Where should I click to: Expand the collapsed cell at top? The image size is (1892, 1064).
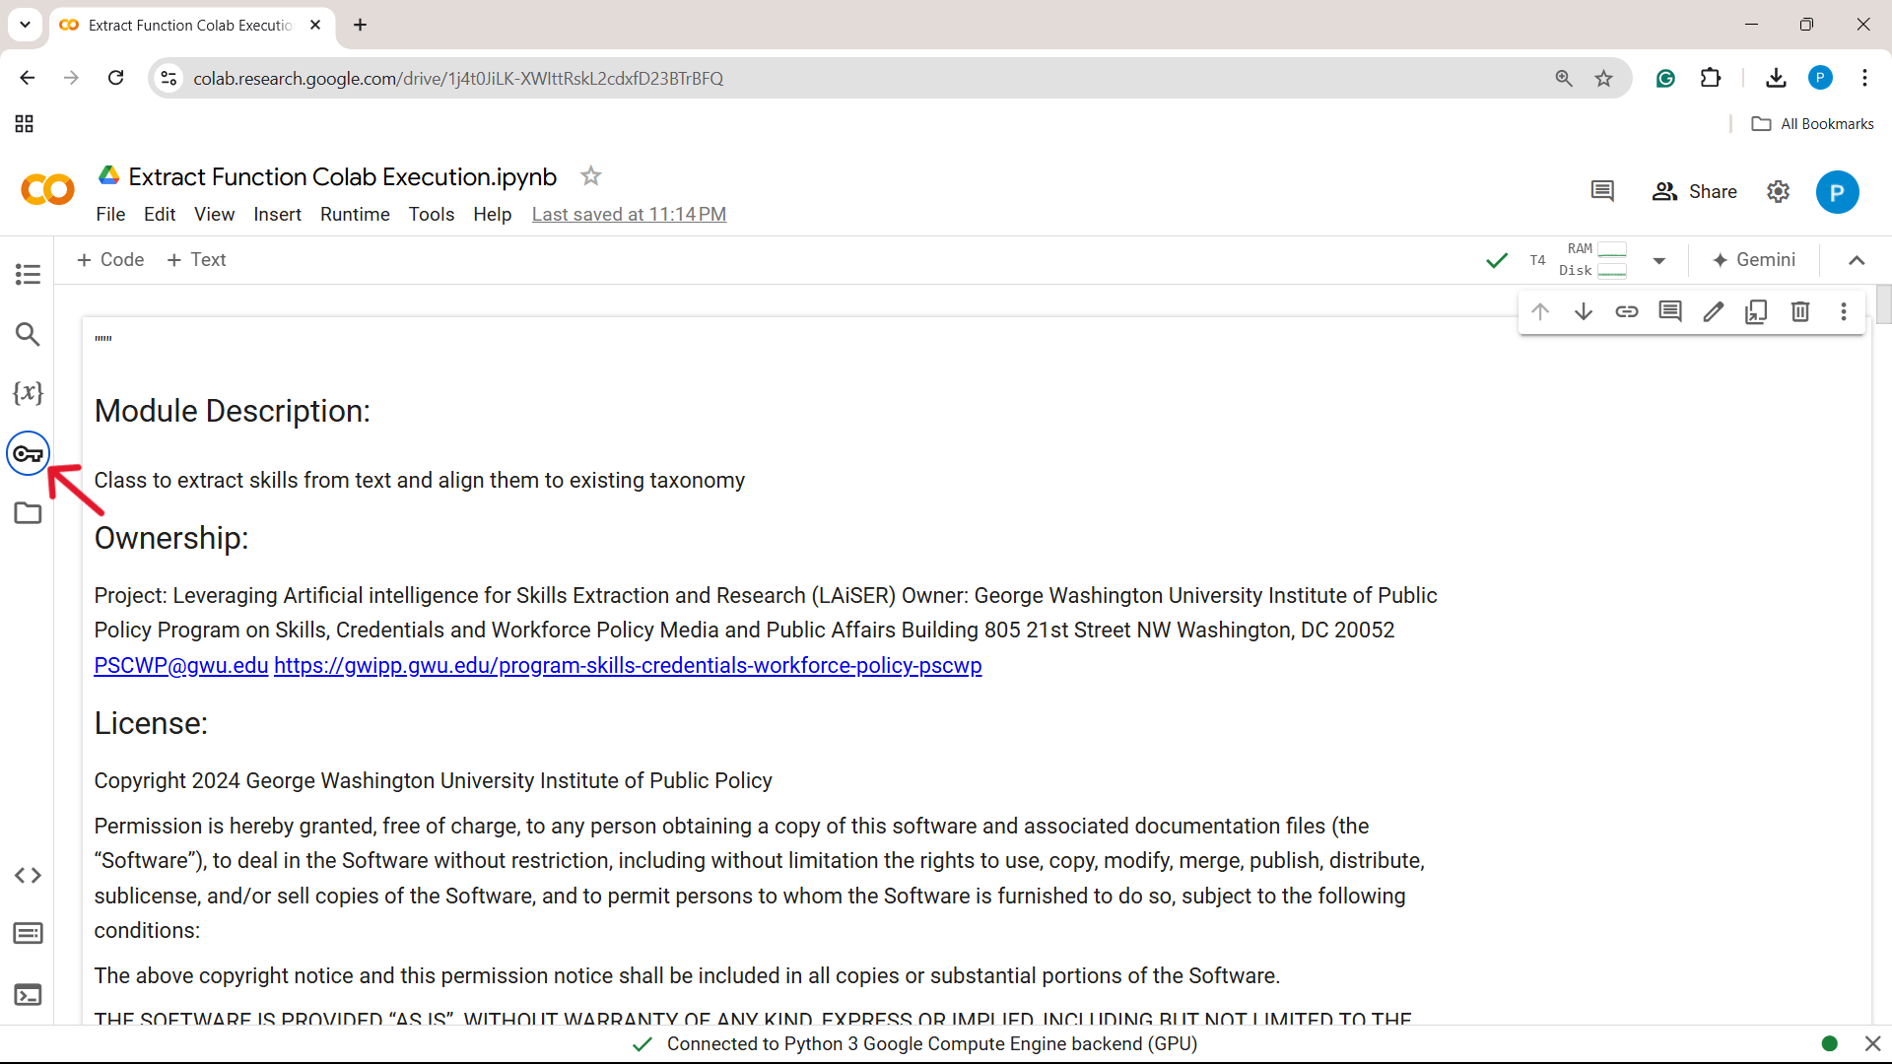[103, 339]
